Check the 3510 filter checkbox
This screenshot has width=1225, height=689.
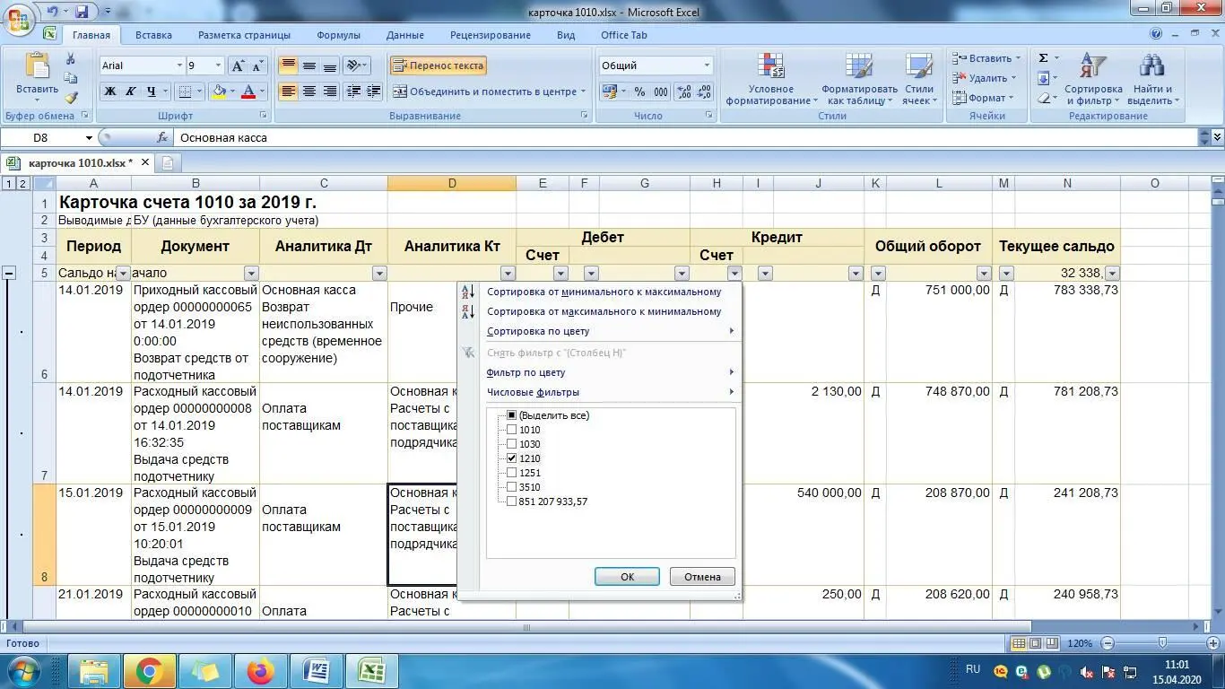pos(512,487)
